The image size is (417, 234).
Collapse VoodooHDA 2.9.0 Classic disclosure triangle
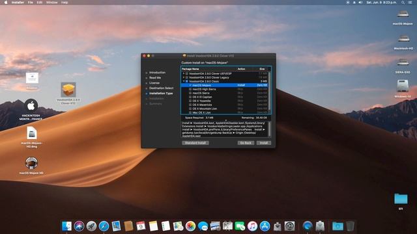pos(184,81)
